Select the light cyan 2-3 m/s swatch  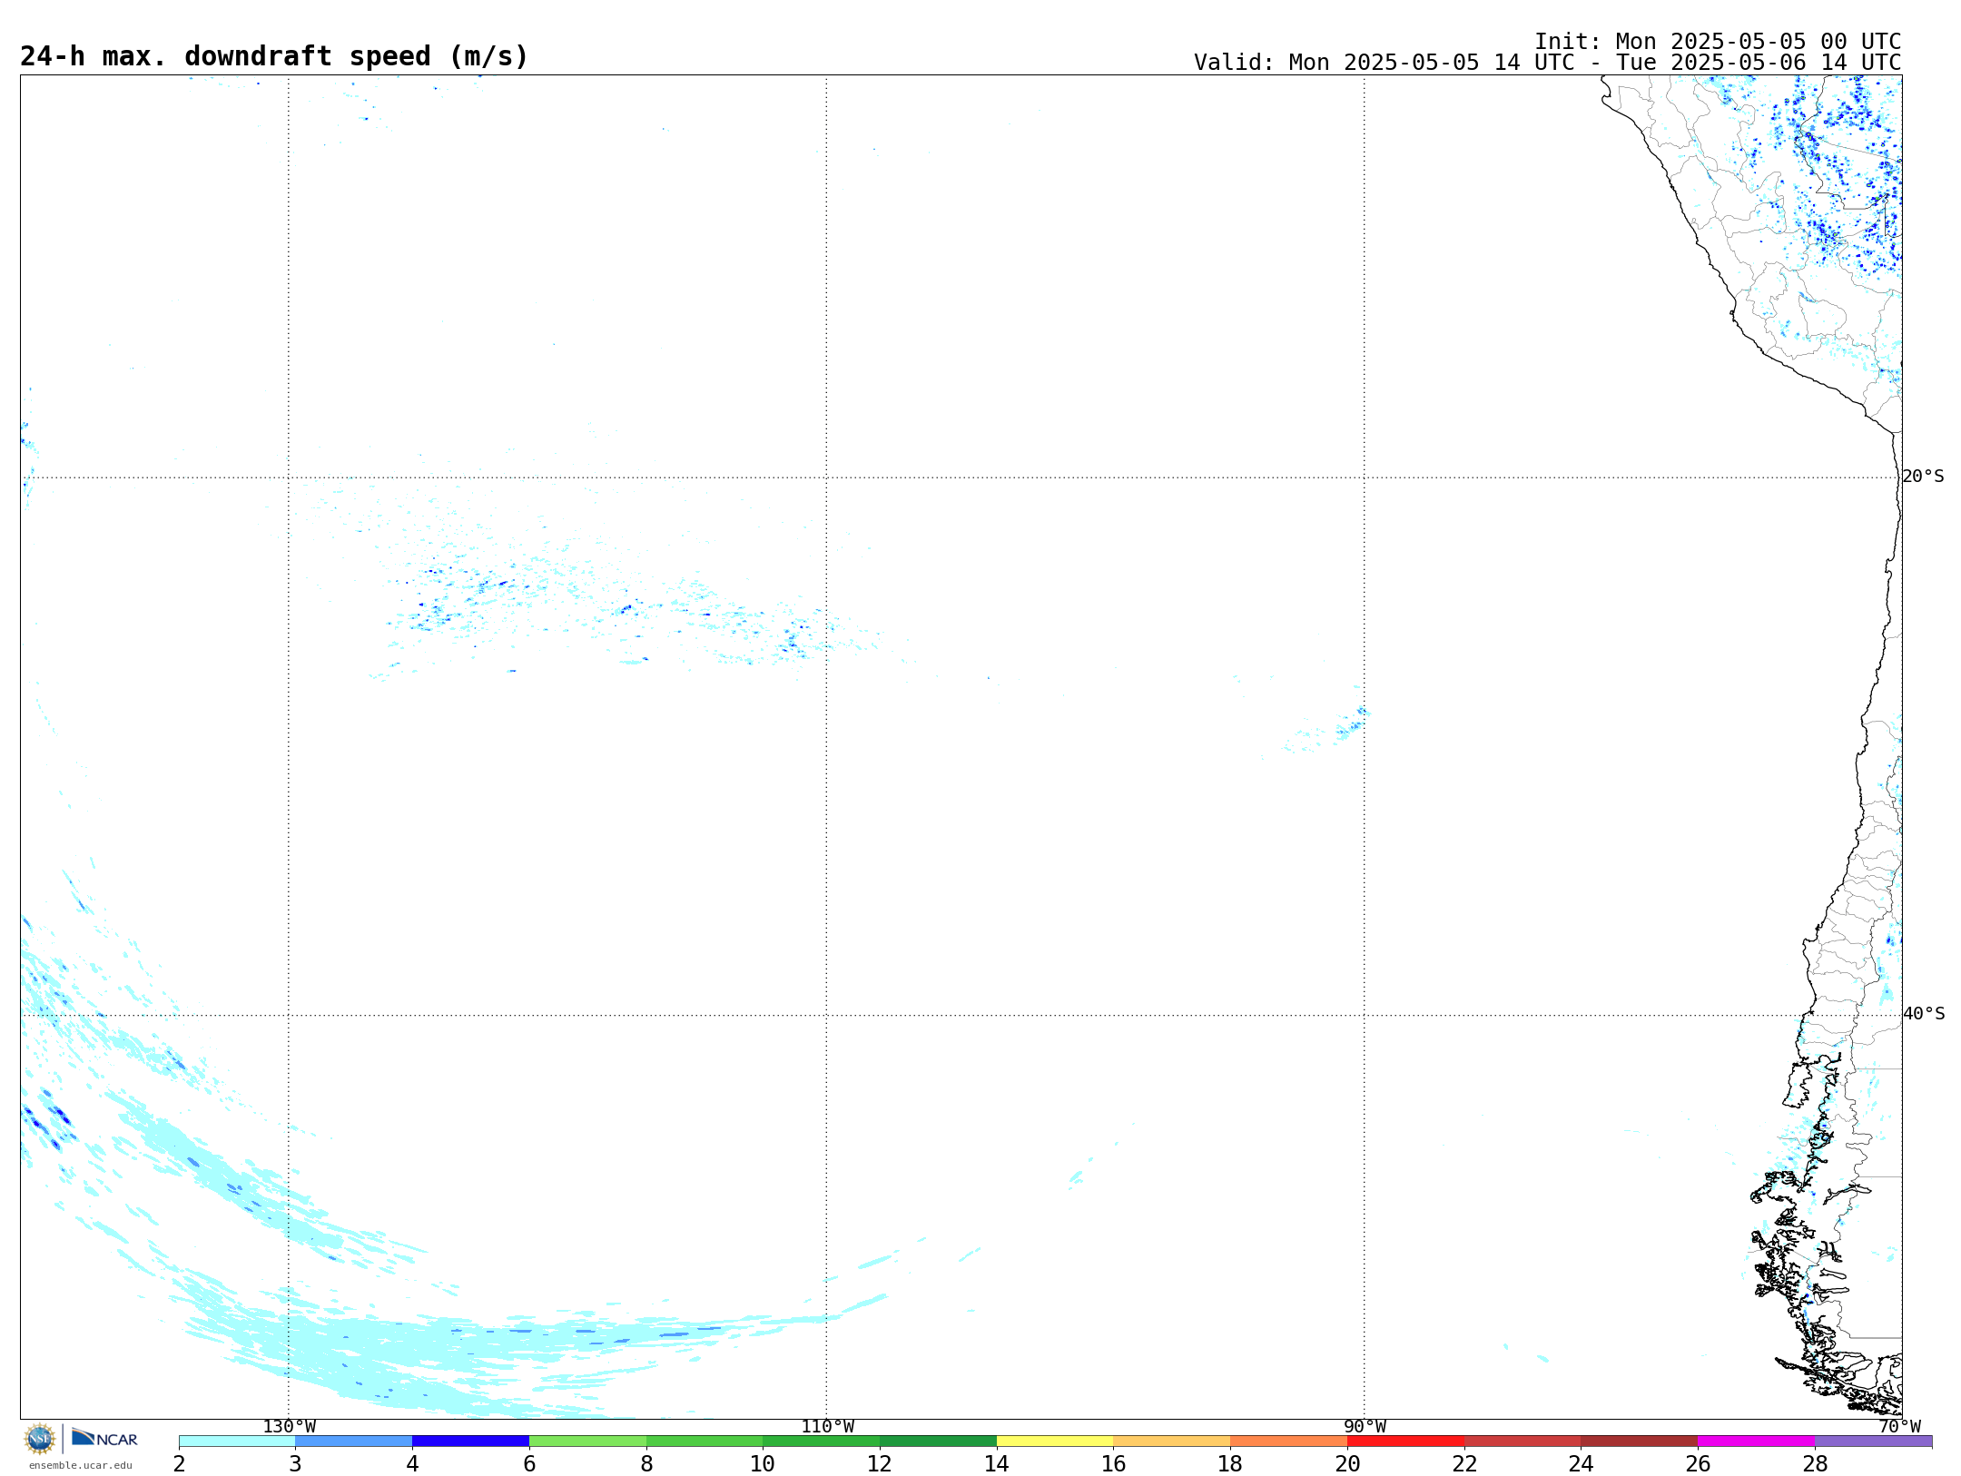(237, 1441)
